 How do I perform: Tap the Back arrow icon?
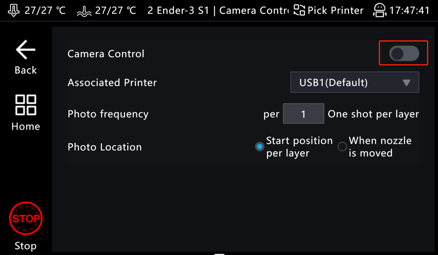(25, 50)
